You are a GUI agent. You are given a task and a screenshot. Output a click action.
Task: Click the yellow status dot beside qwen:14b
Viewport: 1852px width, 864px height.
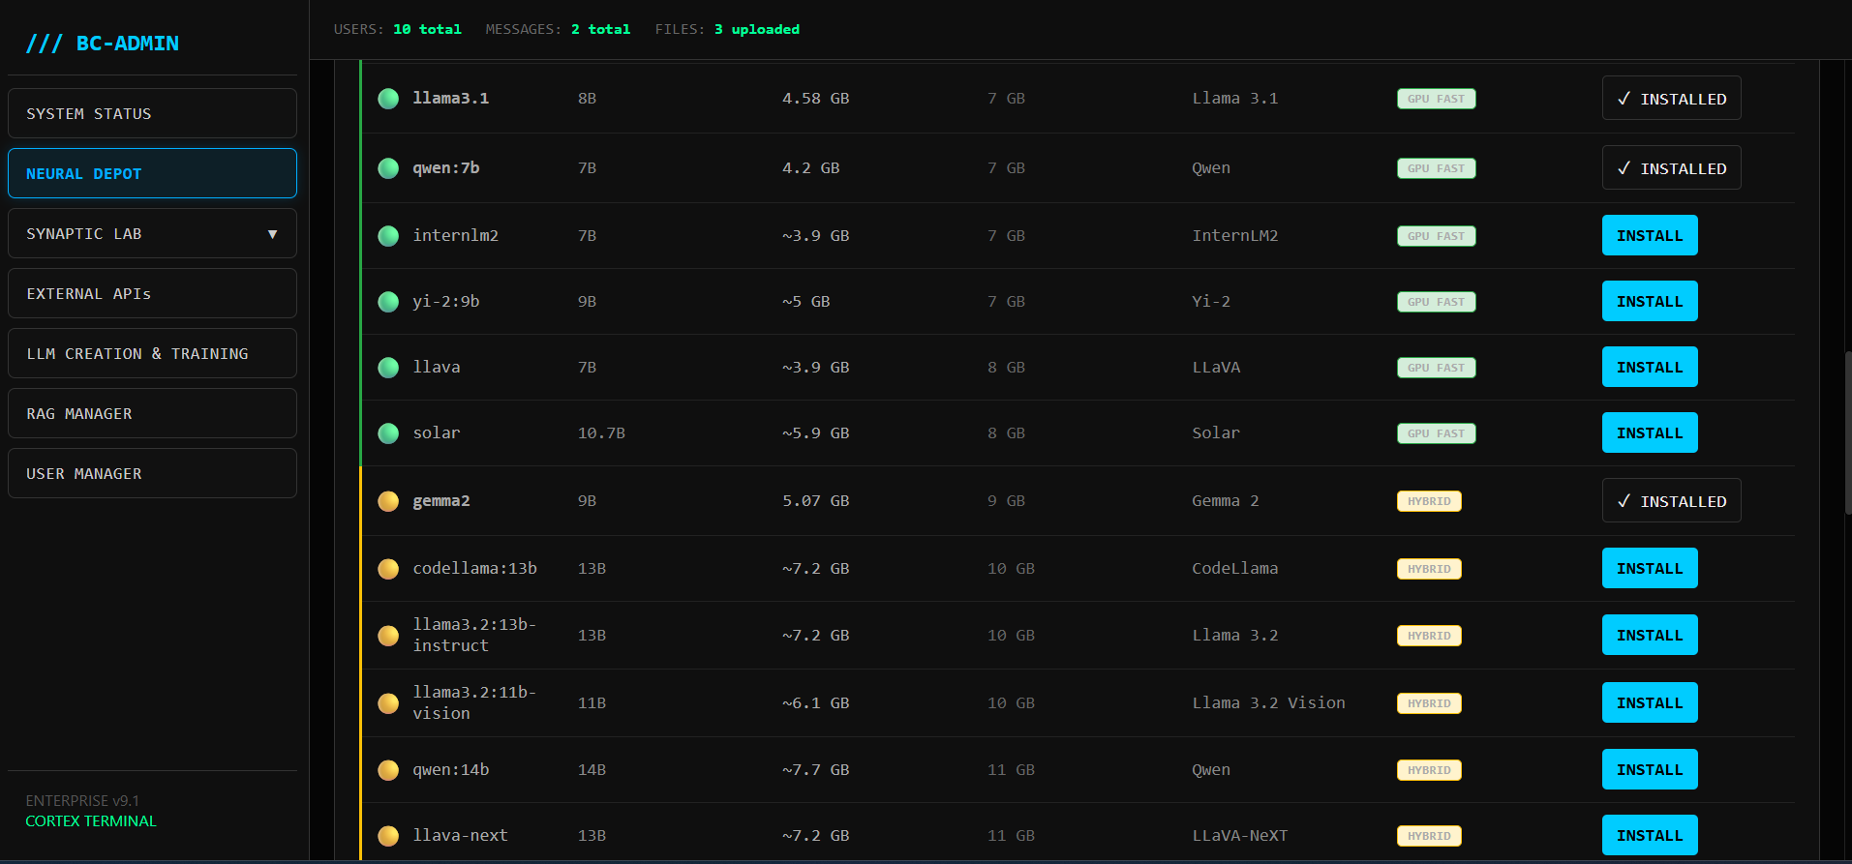click(388, 770)
